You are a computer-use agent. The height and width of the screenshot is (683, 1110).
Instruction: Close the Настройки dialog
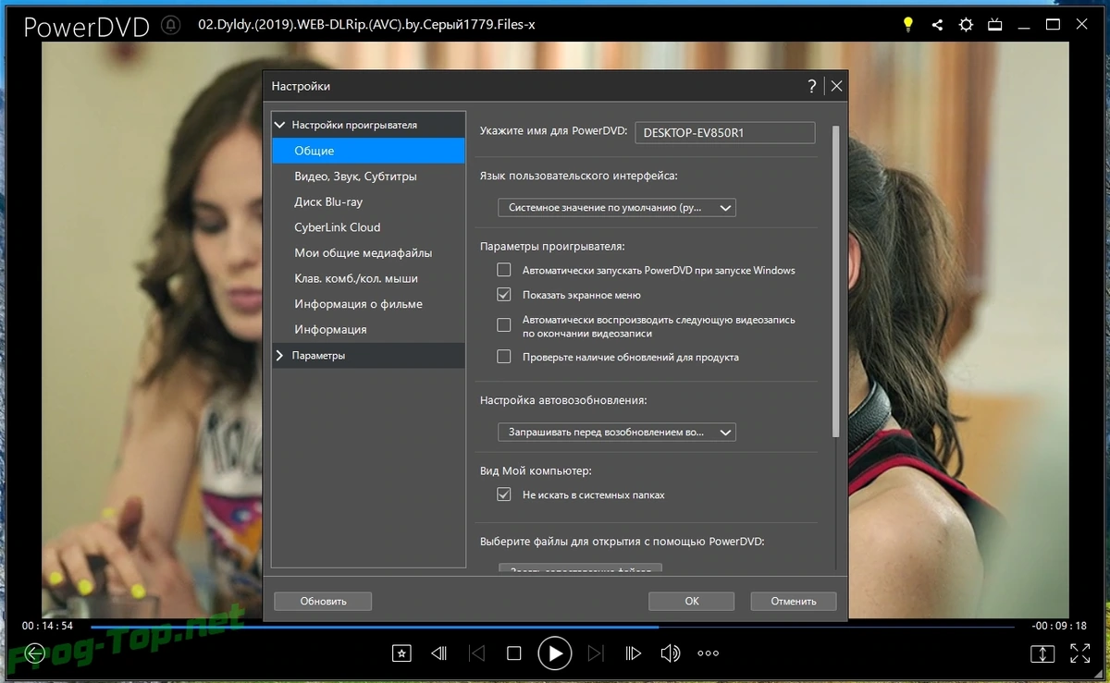click(836, 86)
